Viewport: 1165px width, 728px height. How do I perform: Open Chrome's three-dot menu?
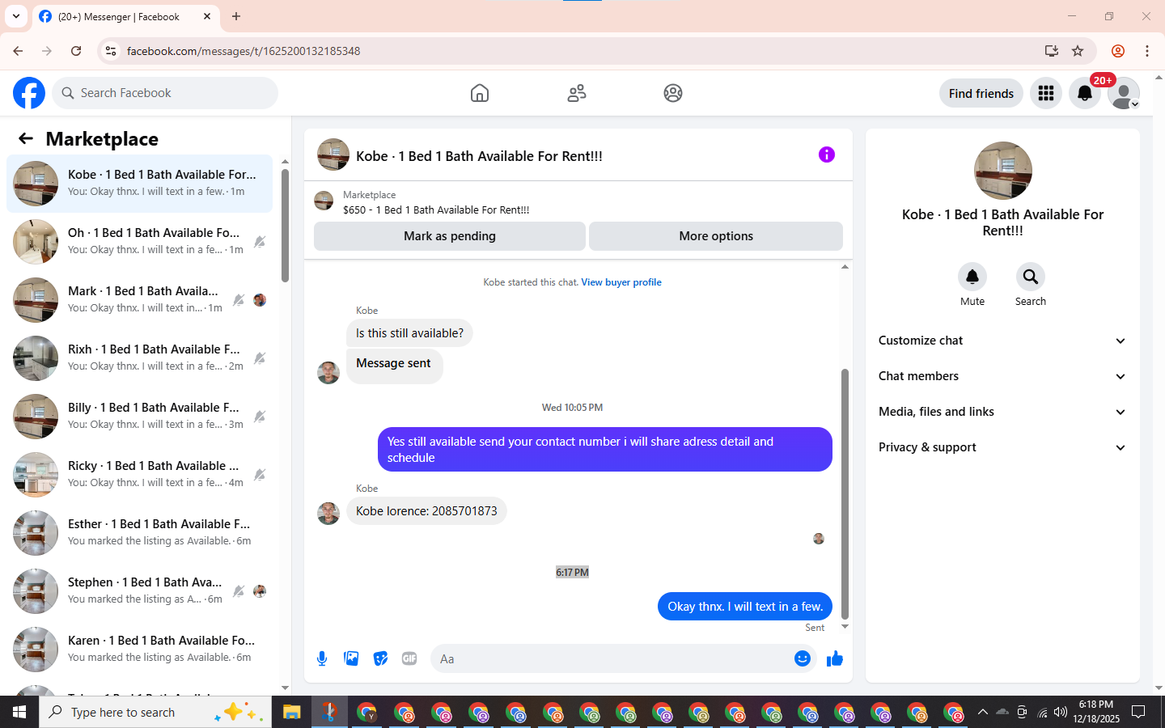tap(1147, 51)
